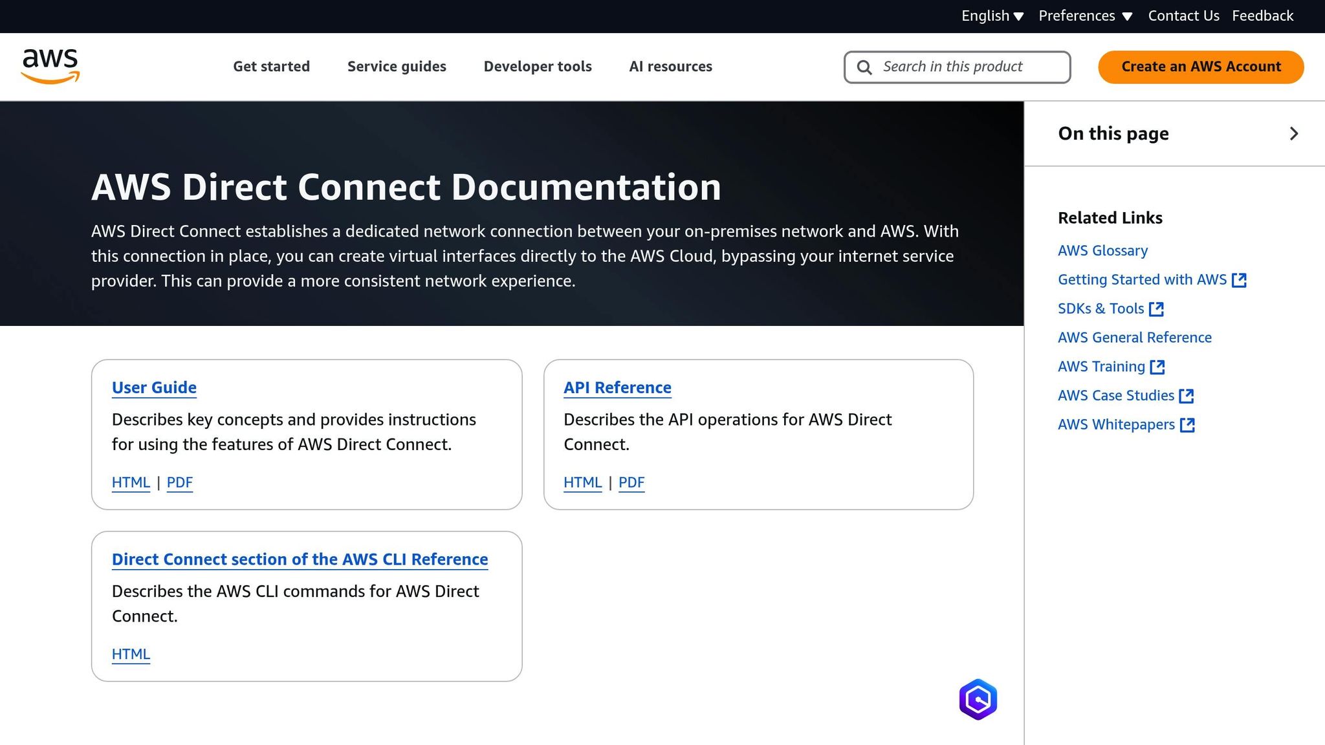The height and width of the screenshot is (745, 1325).
Task: Click the AWS logo
Action: pyautogui.click(x=50, y=67)
